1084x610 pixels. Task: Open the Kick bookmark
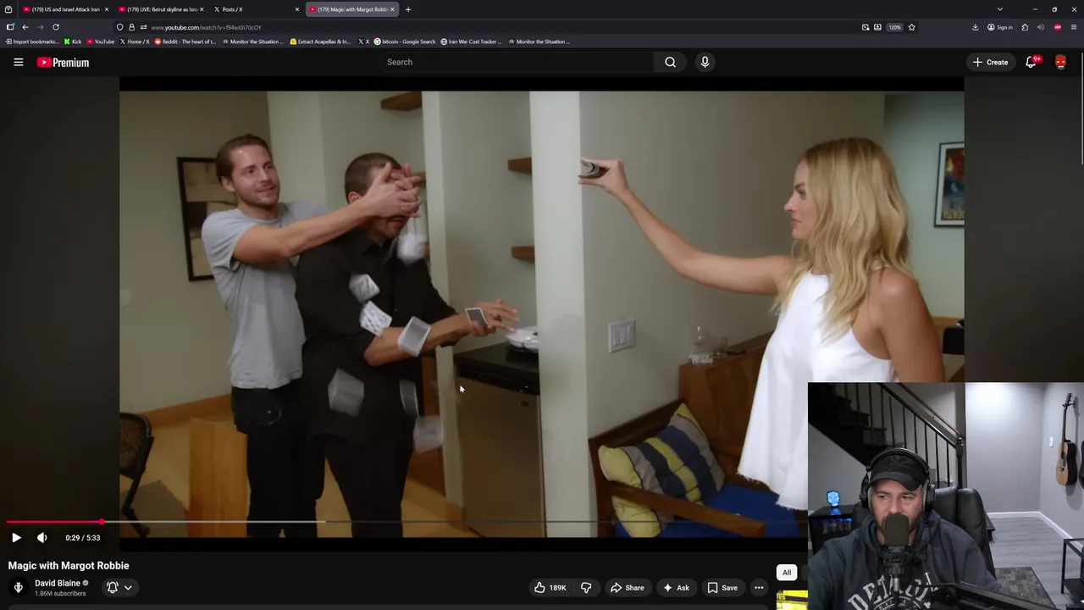(x=73, y=42)
